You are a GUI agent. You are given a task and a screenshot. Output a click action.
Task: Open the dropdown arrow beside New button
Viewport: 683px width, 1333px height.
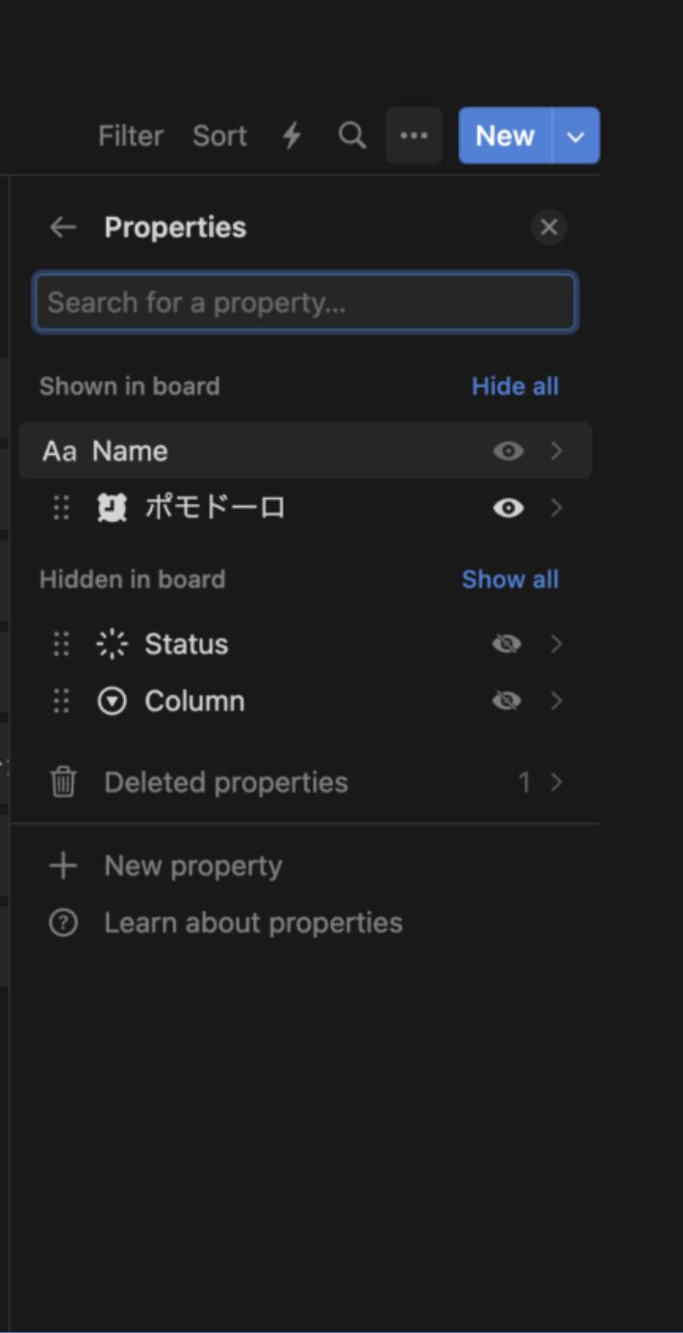coord(576,136)
